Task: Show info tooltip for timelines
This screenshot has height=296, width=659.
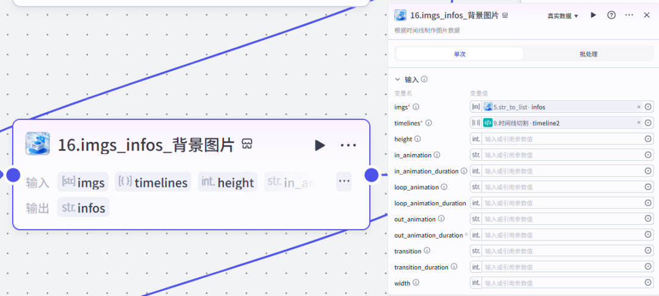Action: [x=429, y=123]
